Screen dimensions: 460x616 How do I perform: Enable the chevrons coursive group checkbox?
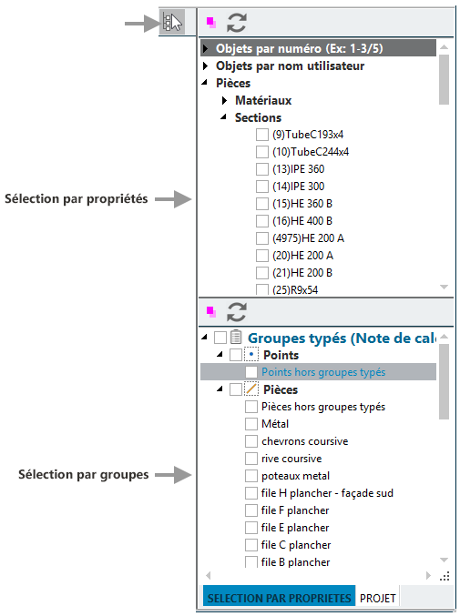tap(250, 441)
